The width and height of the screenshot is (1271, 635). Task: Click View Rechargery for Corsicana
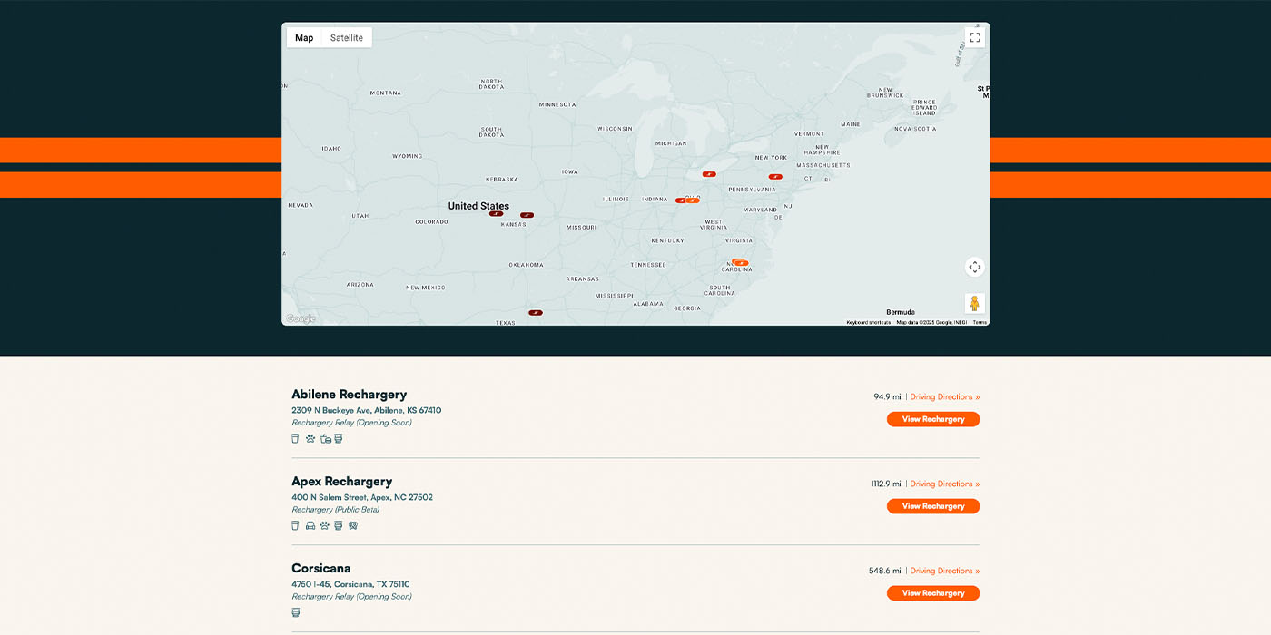pyautogui.click(x=933, y=592)
